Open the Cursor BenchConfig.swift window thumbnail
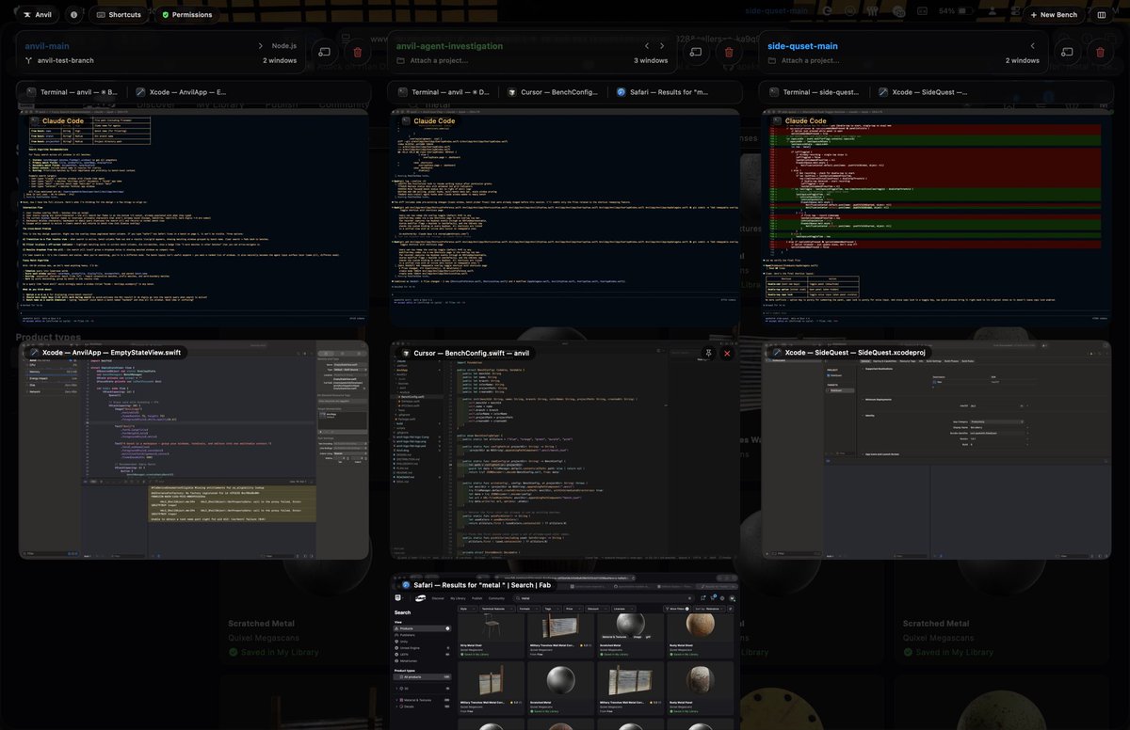This screenshot has width=1130, height=730. pyautogui.click(x=565, y=450)
